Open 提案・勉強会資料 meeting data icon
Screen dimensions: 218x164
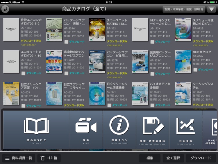tap(152, 130)
